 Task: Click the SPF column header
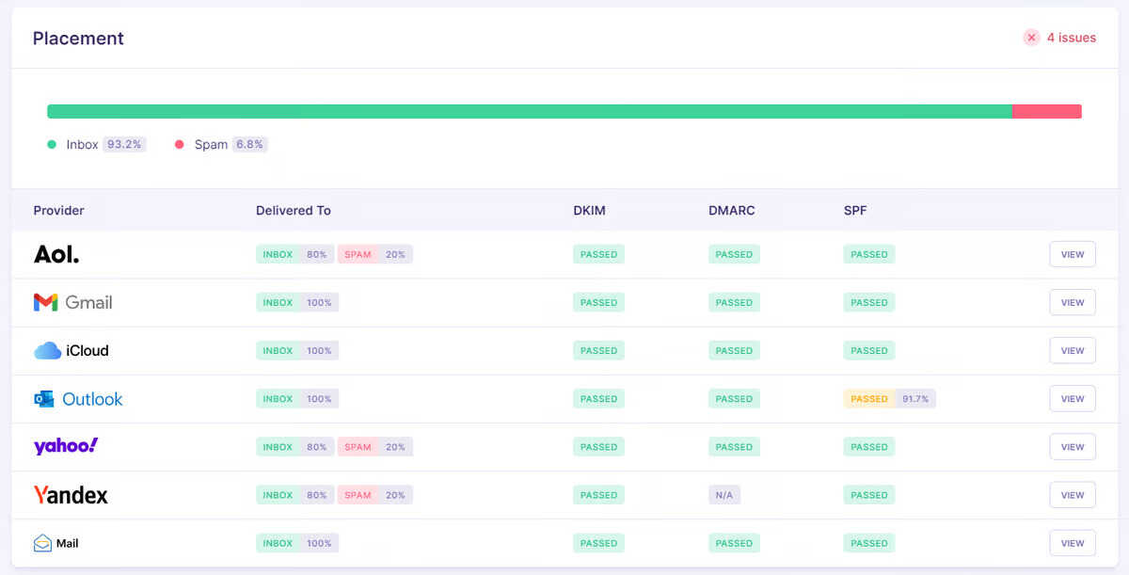[x=855, y=211]
